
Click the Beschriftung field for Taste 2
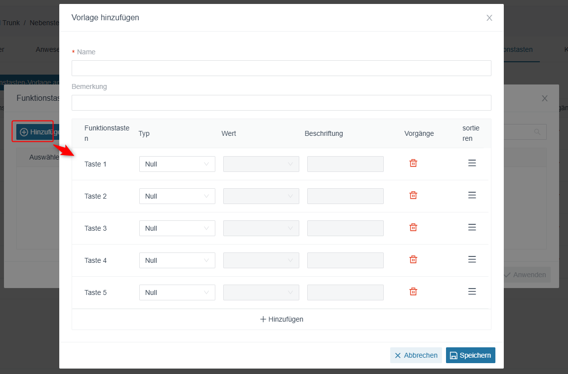(345, 196)
